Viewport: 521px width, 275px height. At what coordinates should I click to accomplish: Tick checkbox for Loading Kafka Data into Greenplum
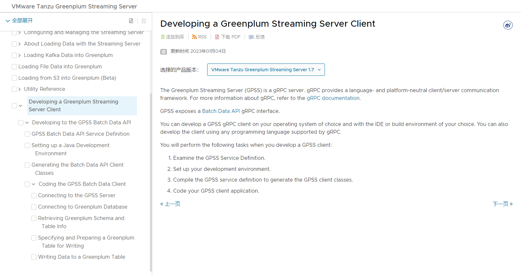click(14, 55)
